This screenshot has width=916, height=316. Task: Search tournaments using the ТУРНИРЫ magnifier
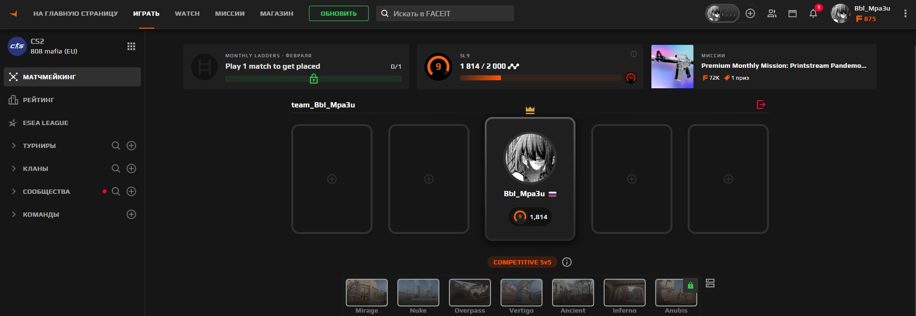pos(116,146)
